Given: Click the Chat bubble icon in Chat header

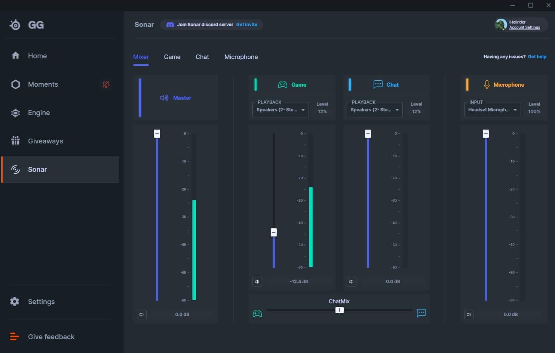Looking at the screenshot, I should pyautogui.click(x=378, y=85).
